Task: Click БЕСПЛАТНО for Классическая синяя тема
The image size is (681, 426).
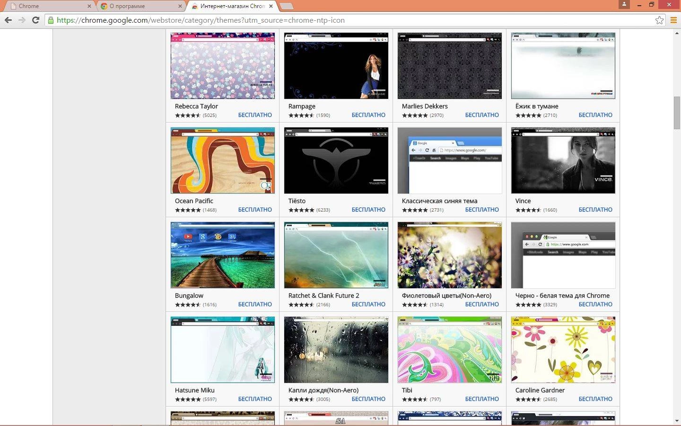Action: coord(482,210)
